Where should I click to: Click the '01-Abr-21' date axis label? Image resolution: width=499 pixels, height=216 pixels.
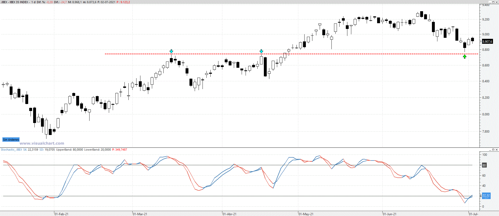point(229,214)
